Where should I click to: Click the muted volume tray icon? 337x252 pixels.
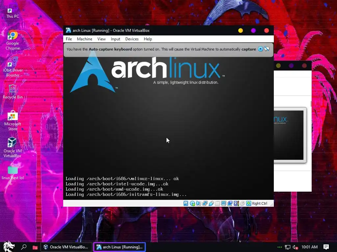295,247
